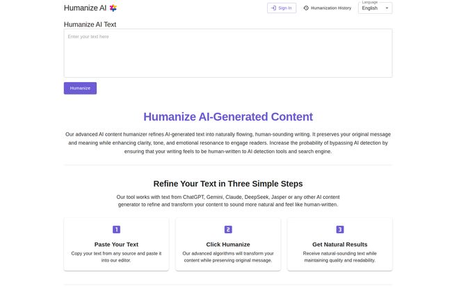This screenshot has width=452, height=288.
Task: Click the 'Get Natural Results' card title
Action: point(340,244)
